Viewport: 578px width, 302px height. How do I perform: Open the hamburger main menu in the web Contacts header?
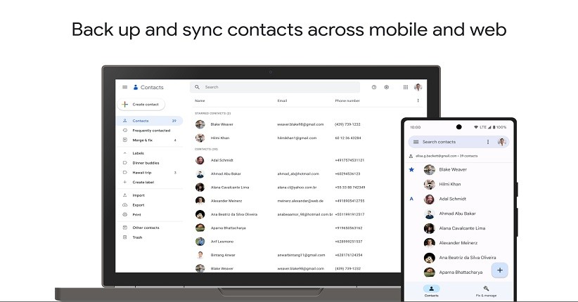coord(125,87)
